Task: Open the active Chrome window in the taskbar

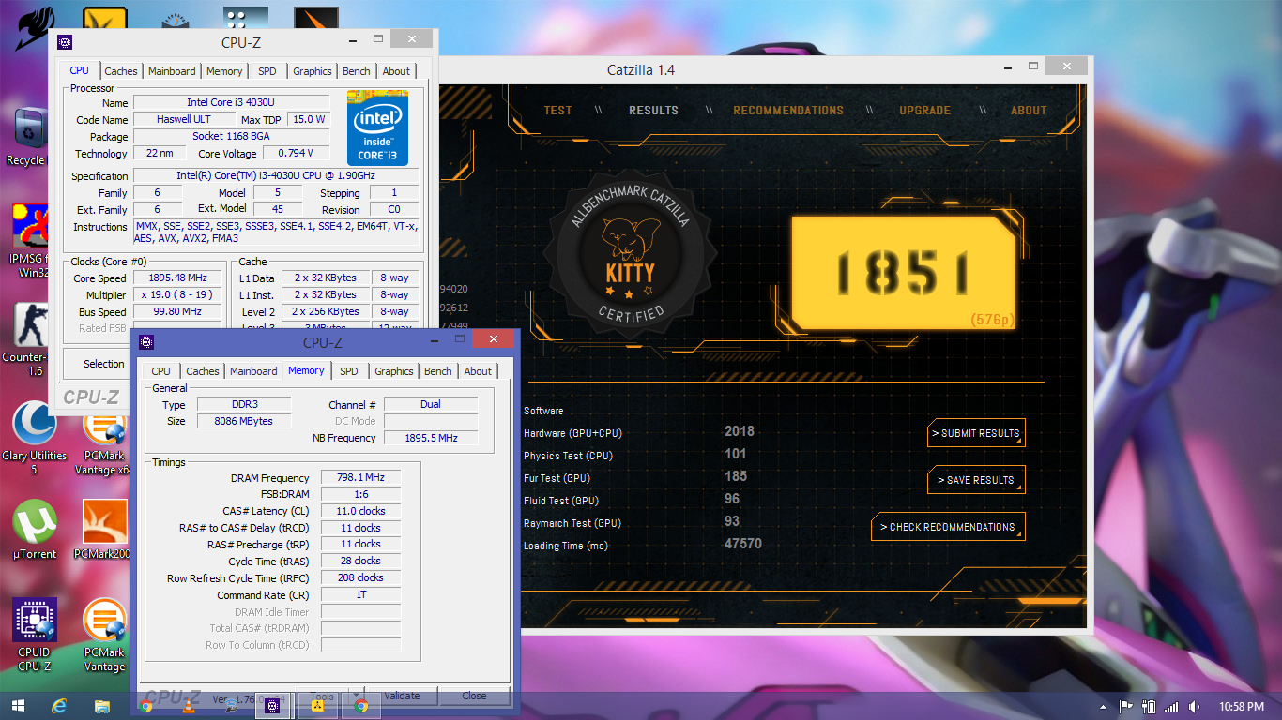Action: coord(361,706)
